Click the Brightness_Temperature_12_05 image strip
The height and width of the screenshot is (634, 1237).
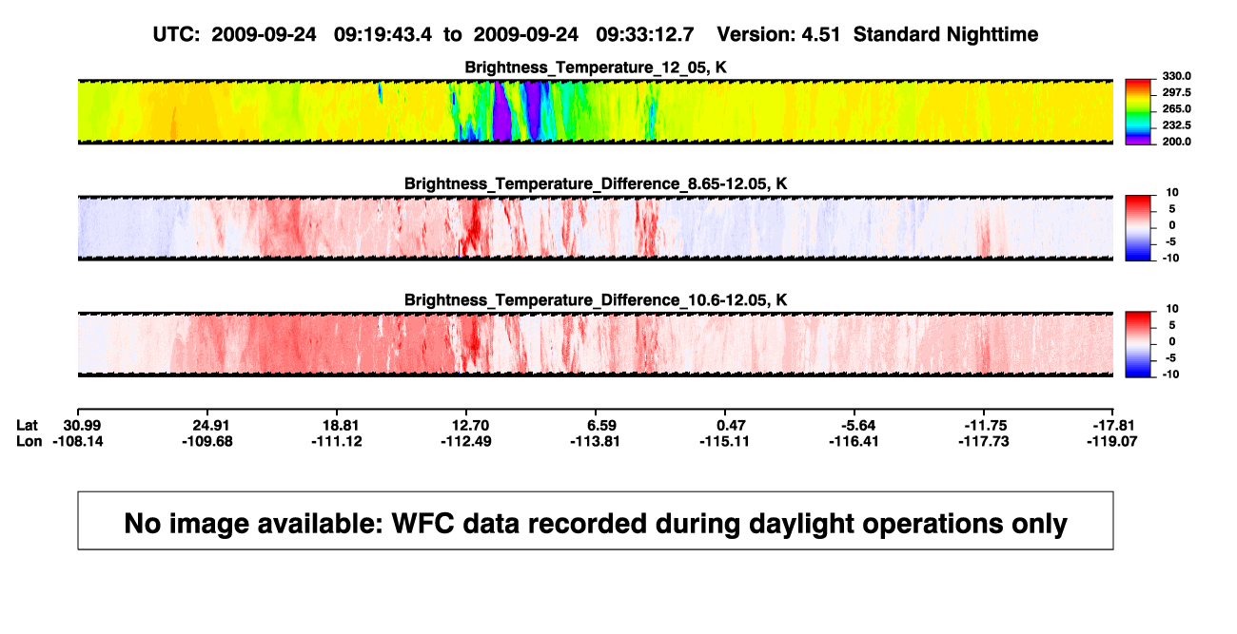(596, 112)
